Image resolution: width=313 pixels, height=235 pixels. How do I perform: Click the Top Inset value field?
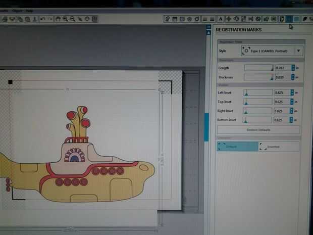[282, 102]
